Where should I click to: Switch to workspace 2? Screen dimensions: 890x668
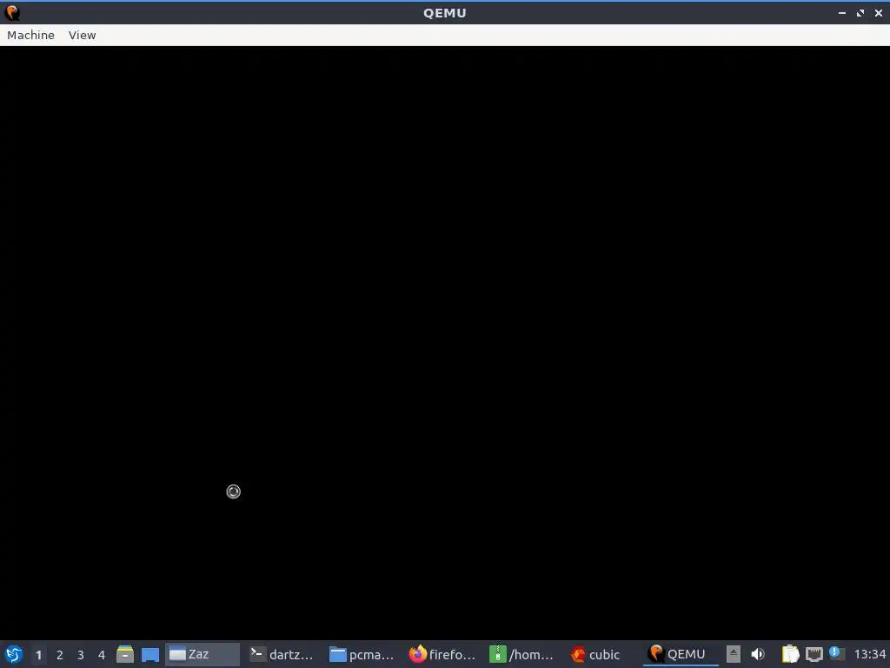(x=60, y=655)
